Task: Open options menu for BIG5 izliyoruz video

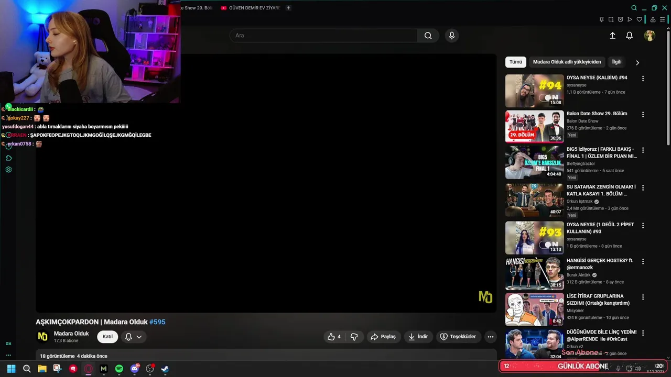Action: [x=643, y=150]
